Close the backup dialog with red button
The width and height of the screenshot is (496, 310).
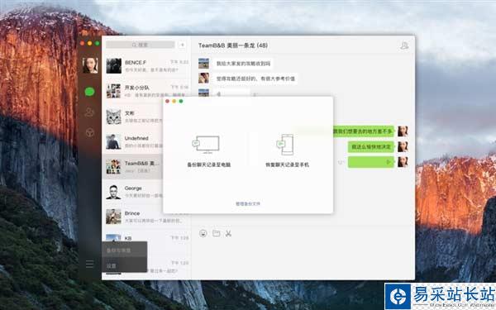[167, 101]
